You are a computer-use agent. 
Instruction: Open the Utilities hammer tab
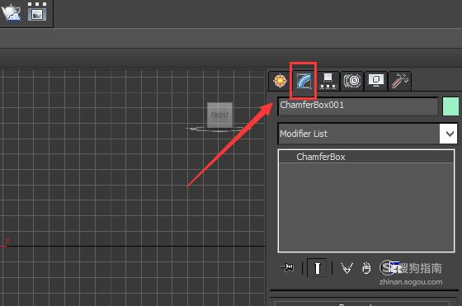(399, 81)
